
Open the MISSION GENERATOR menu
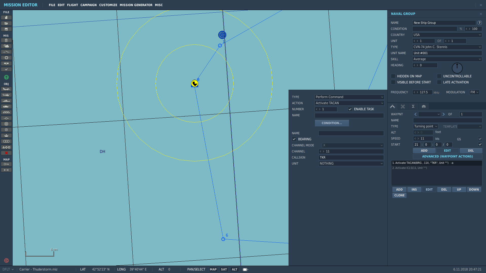(x=136, y=5)
